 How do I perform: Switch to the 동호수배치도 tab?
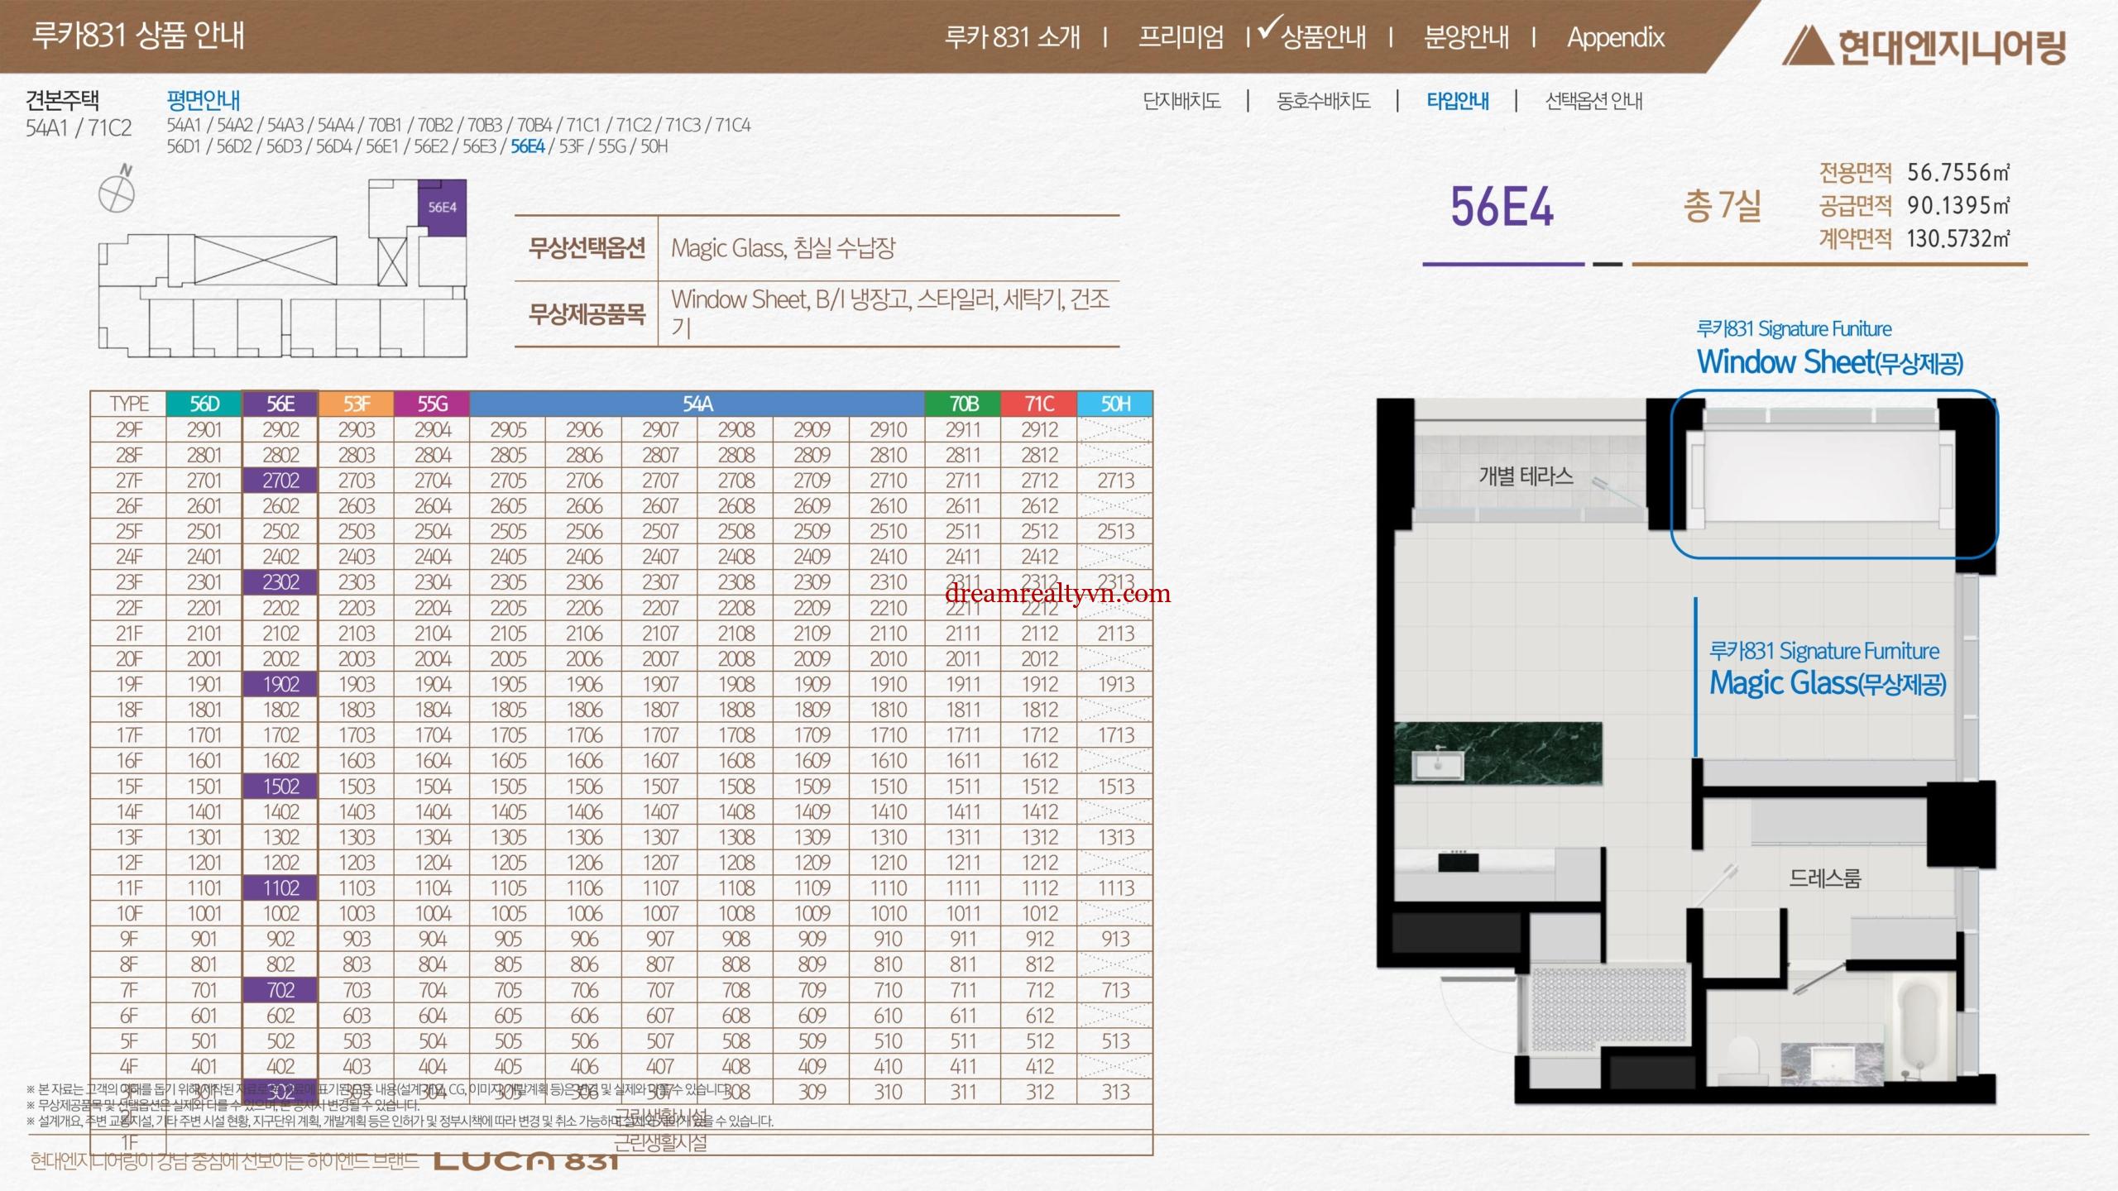(1324, 101)
